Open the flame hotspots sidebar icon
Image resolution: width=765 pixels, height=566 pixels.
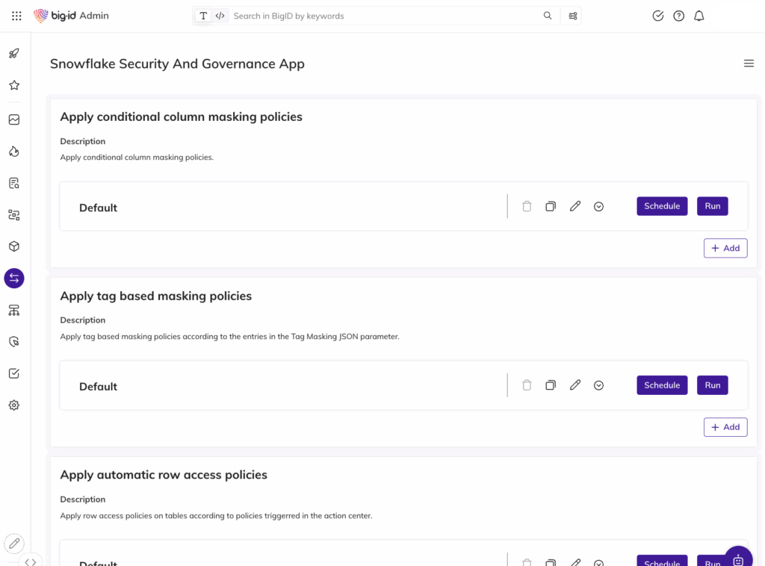pyautogui.click(x=14, y=152)
